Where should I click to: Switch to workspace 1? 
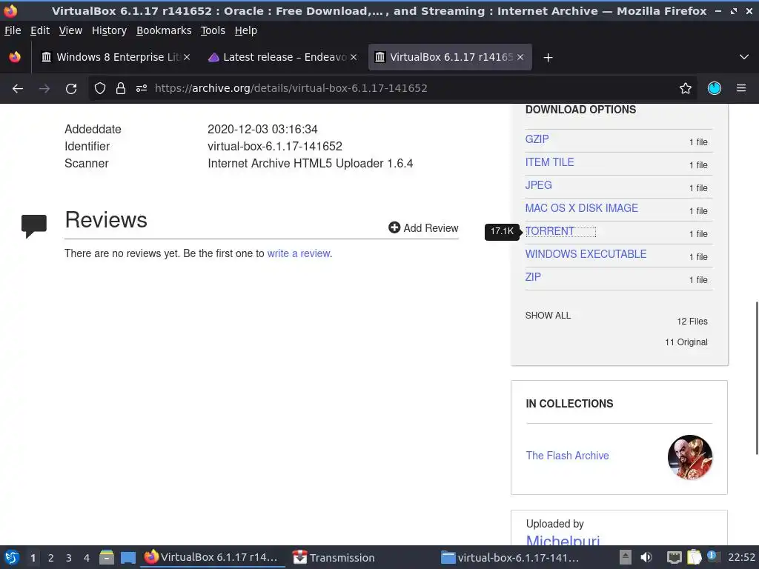click(x=33, y=558)
